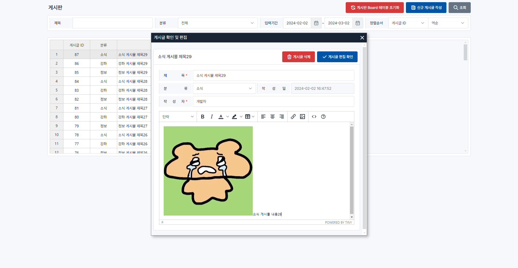Click the 조회 search button

(460, 8)
